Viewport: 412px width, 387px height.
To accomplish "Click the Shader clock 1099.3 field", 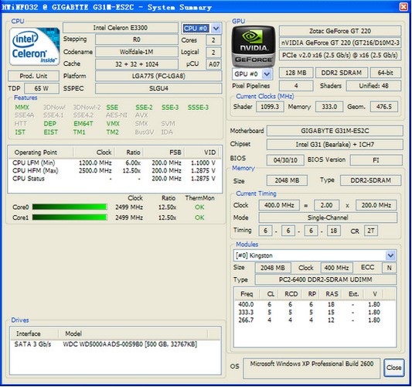I will tap(270, 107).
